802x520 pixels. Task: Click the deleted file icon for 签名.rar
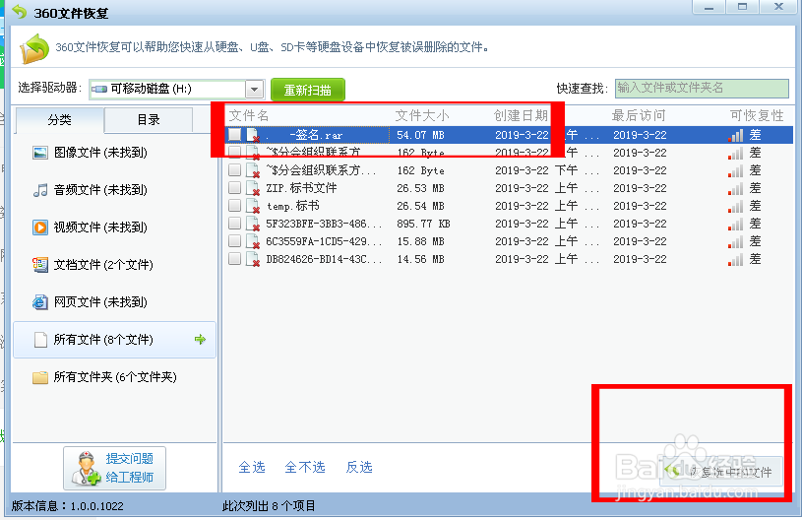[253, 135]
